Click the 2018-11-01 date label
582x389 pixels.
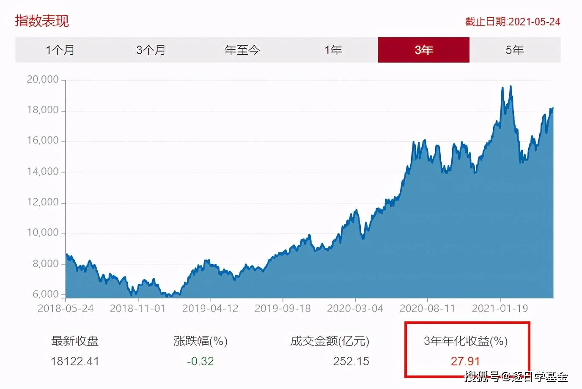pos(138,309)
